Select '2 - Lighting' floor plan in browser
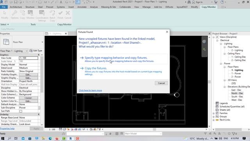This screenshot has width=250, height=141. click(237, 50)
